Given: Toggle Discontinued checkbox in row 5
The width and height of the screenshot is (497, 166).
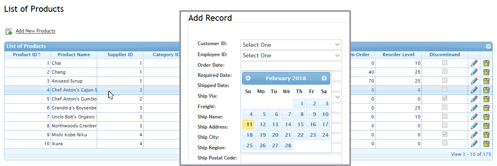Looking at the screenshot, I should [x=445, y=99].
